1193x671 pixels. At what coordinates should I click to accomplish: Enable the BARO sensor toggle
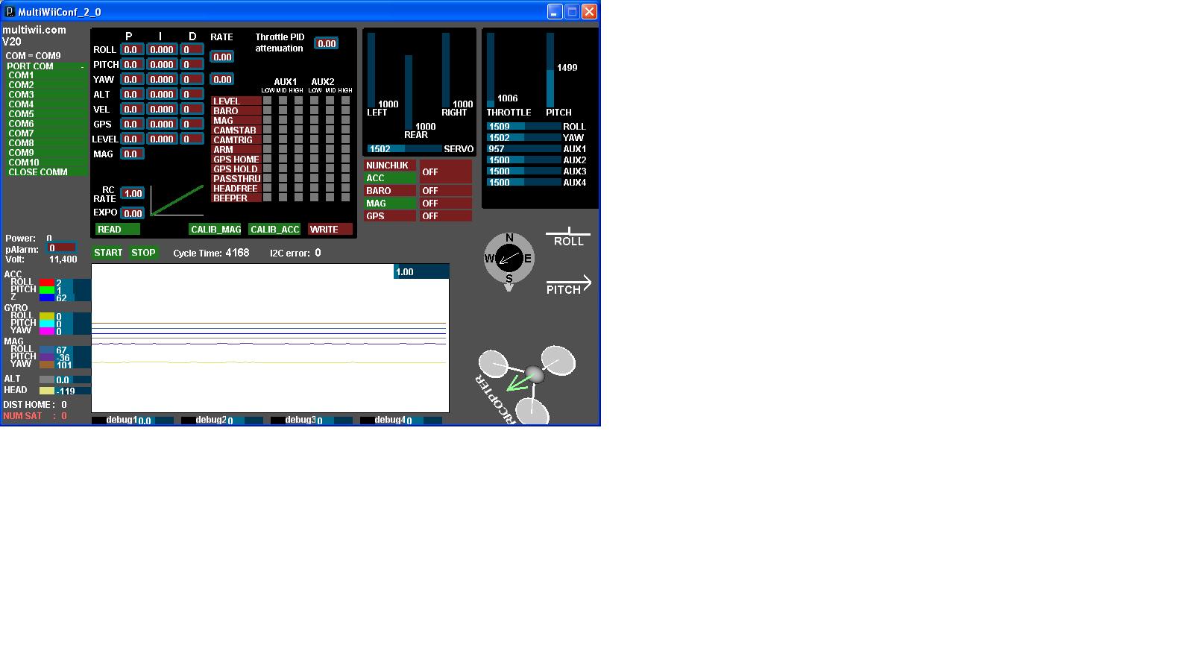(x=389, y=190)
